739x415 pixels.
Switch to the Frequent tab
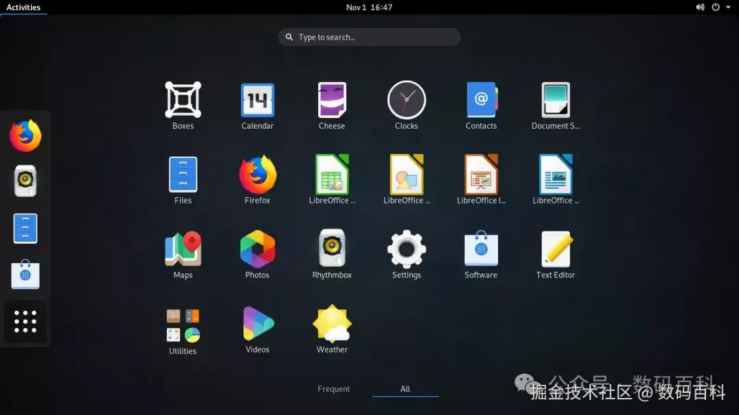click(334, 388)
